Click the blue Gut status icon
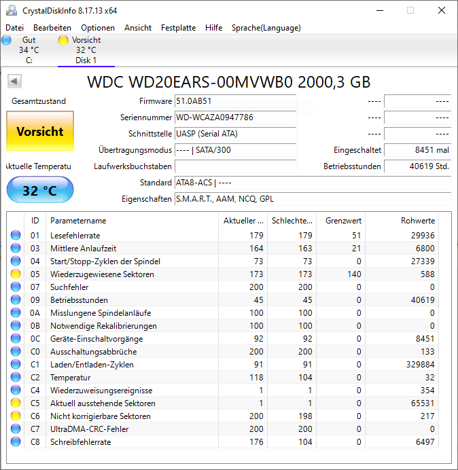The height and width of the screenshot is (470, 458). pyautogui.click(x=6, y=40)
